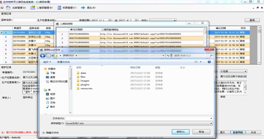Select 音乐 library
This screenshot has height=139, width=264.
click(52, 106)
